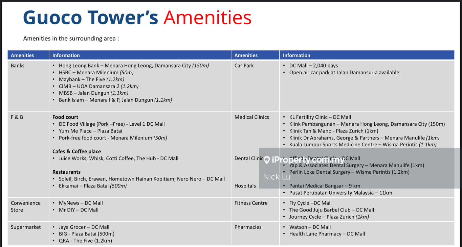Click HSBC – Menara Milenium entry
The height and width of the screenshot is (247, 462).
pos(96,72)
